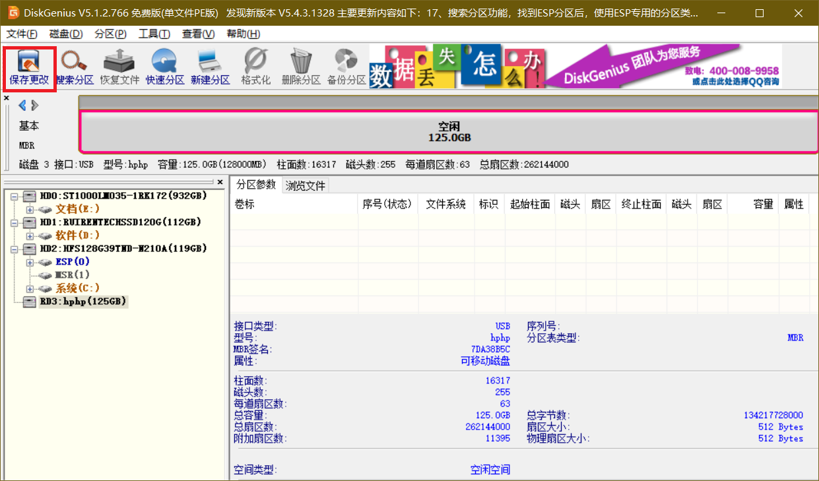Click the 格式化 format icon
This screenshot has height=481, width=819.
(x=255, y=67)
